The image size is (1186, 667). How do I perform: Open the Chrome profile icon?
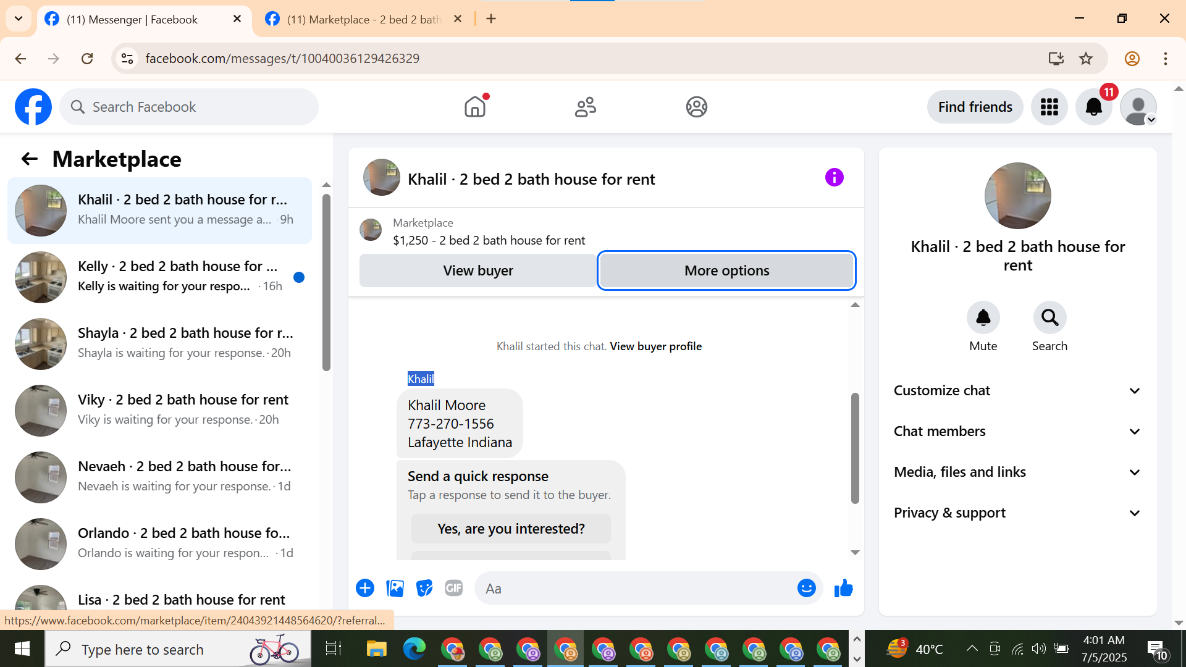tap(1132, 59)
